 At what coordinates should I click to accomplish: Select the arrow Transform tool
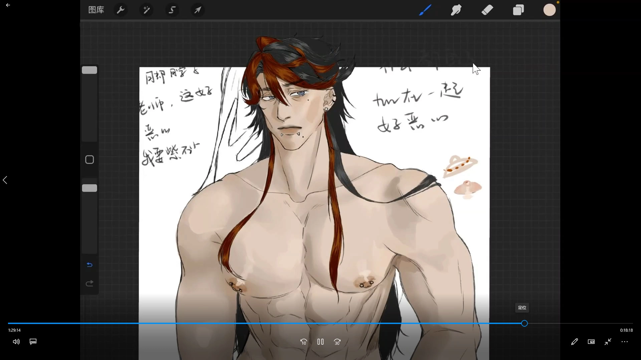[x=198, y=10]
